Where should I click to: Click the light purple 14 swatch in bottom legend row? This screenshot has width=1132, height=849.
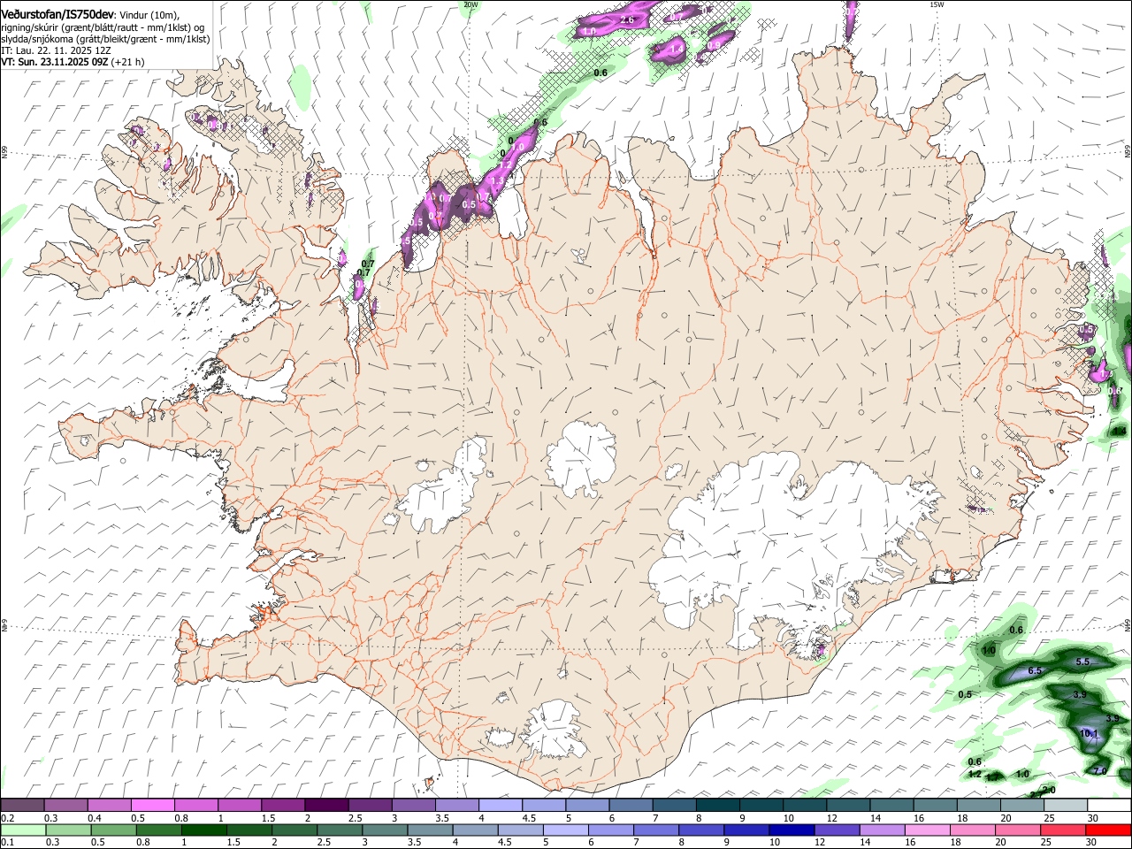(x=882, y=830)
